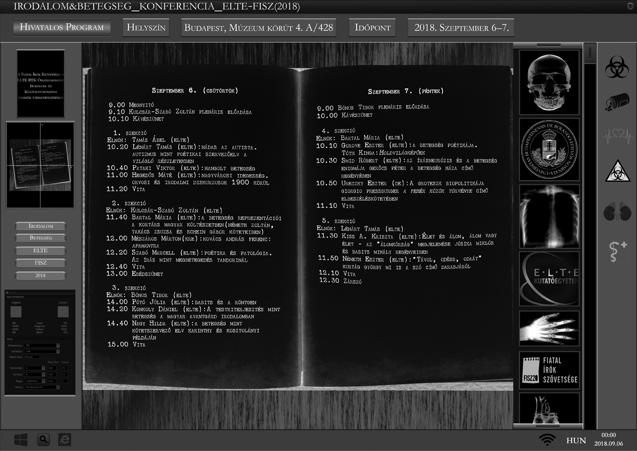Open the skull X-ray thumbnail
Image resolution: width=637 pixels, height=451 pixels.
pyautogui.click(x=549, y=82)
